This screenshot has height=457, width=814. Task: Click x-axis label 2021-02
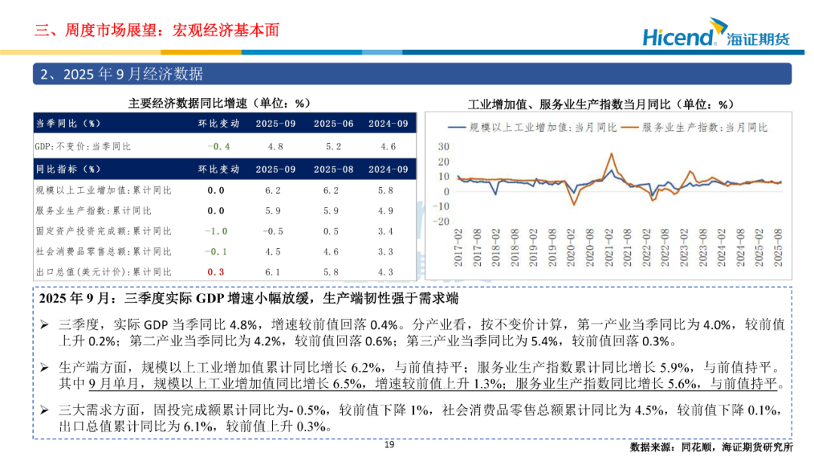click(x=609, y=248)
